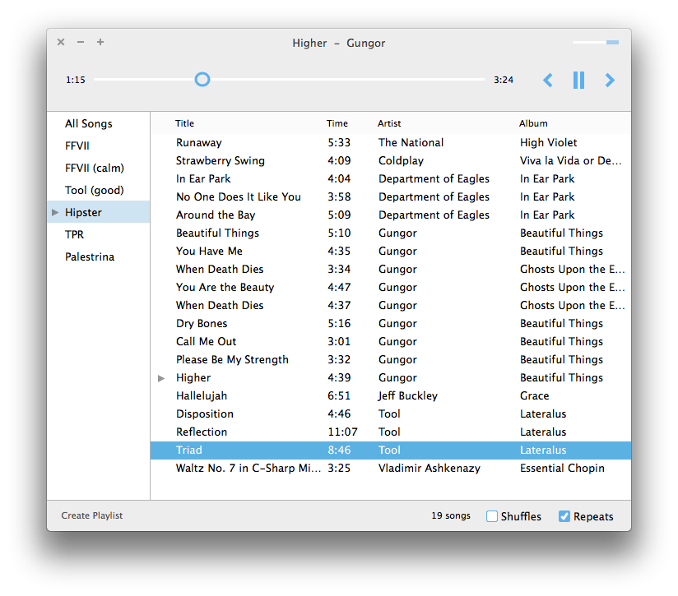Select the song Call Me Out
Viewport: 678px width, 596px height.
pos(391,342)
